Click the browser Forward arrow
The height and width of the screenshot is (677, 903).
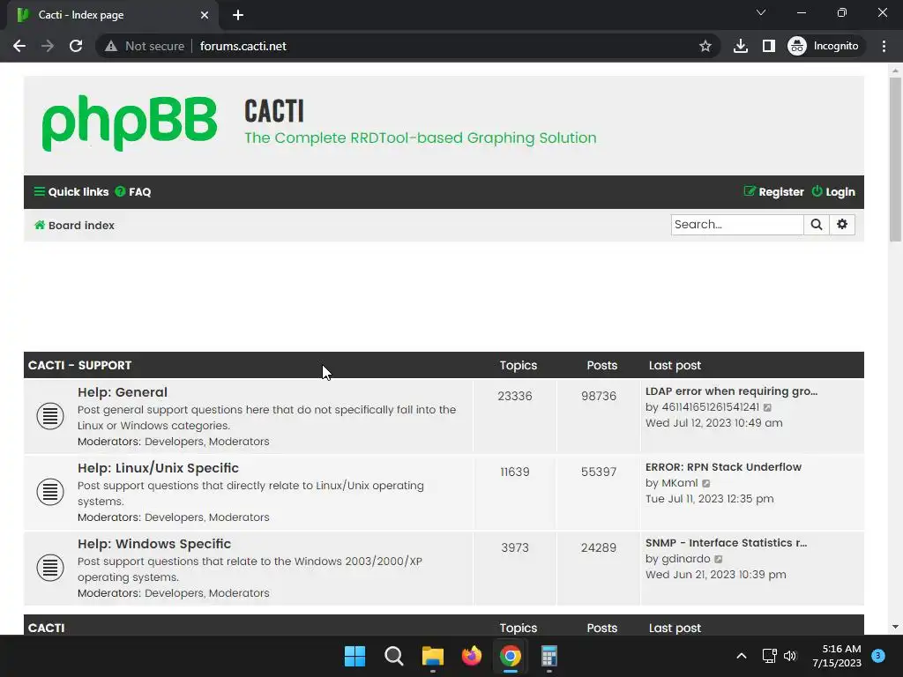click(x=48, y=46)
